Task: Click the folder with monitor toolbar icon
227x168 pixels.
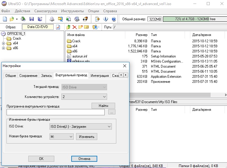Action: pos(60,19)
